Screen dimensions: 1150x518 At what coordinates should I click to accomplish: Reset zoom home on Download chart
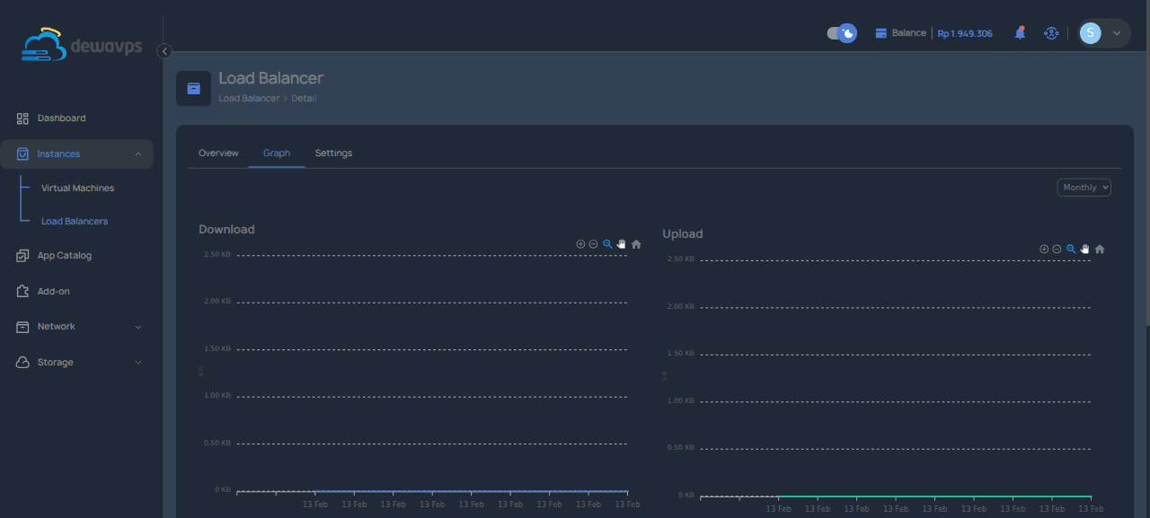pyautogui.click(x=636, y=244)
